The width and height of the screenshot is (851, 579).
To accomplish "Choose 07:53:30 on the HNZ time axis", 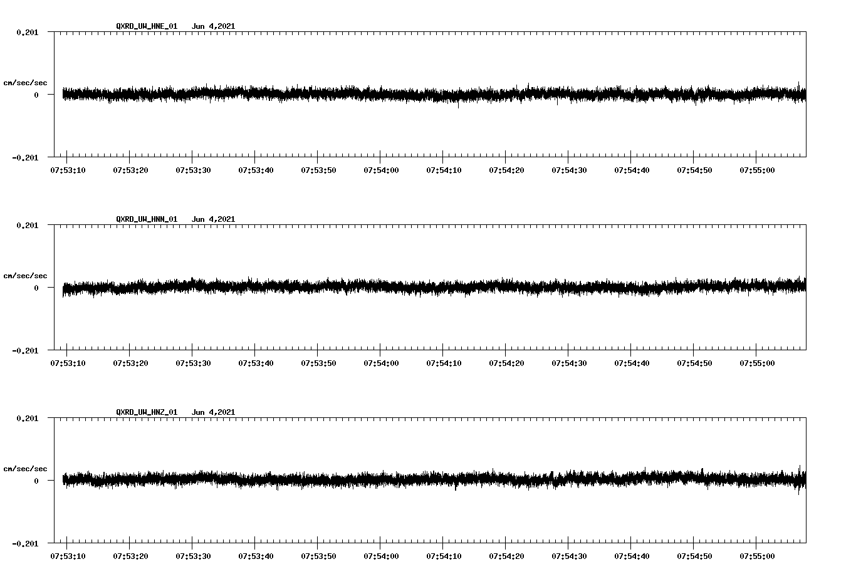I will 193,556.
